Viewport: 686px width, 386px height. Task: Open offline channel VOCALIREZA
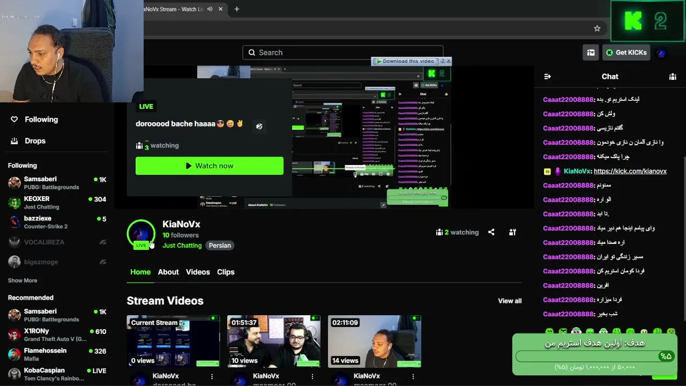(x=57, y=242)
